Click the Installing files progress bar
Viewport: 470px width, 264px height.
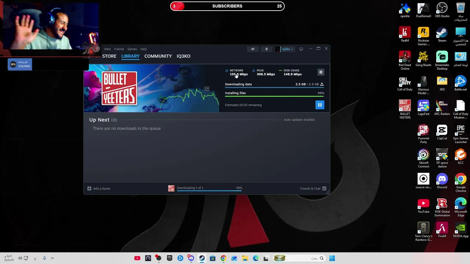[x=275, y=97]
